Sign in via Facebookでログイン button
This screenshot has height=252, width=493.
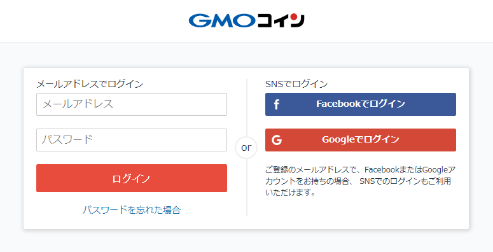pyautogui.click(x=361, y=104)
